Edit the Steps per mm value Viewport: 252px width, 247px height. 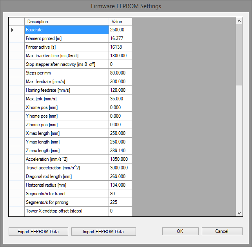[x=120, y=73]
